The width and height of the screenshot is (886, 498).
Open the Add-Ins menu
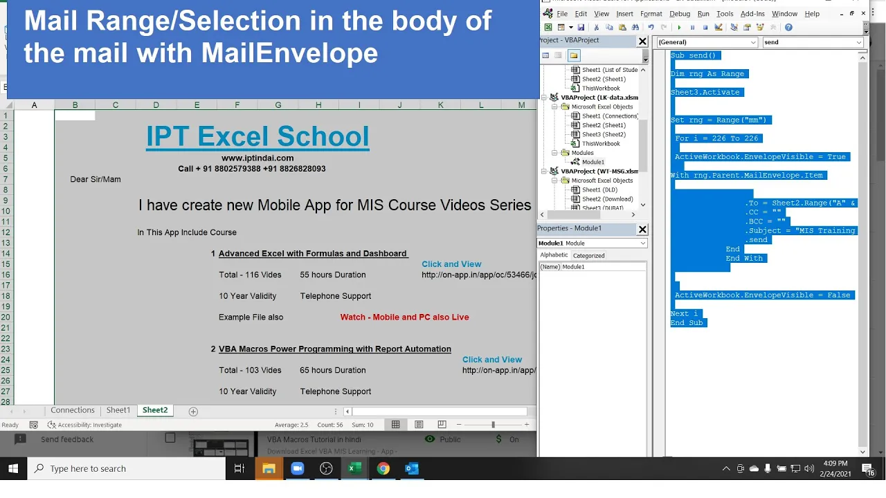752,14
